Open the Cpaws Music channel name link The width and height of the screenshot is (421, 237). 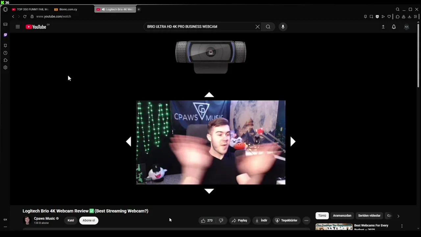click(x=44, y=219)
